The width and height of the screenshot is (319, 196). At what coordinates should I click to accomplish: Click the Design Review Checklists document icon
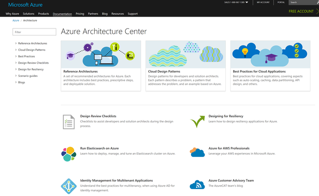pos(69,122)
